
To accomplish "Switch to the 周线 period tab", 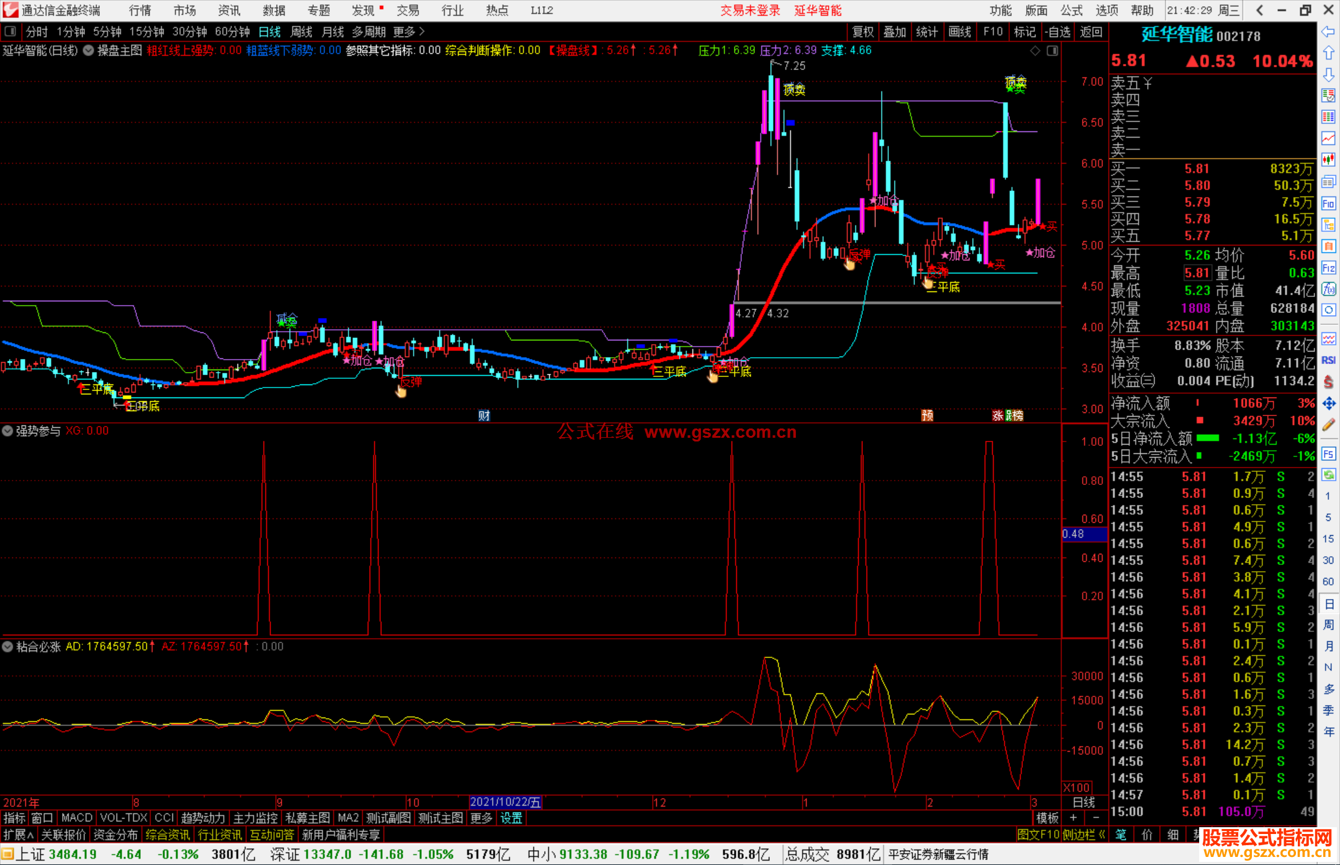I will (301, 32).
